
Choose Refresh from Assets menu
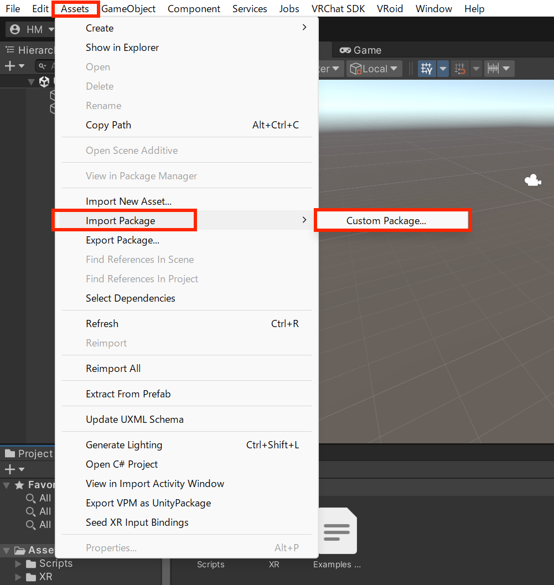pos(187,323)
